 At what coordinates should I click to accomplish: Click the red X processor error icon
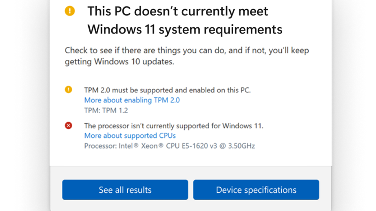pos(69,125)
